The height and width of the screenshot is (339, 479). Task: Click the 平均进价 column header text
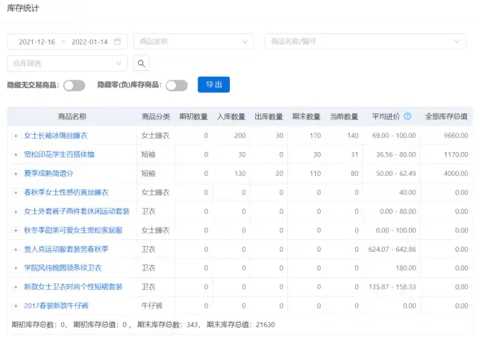[x=386, y=116]
